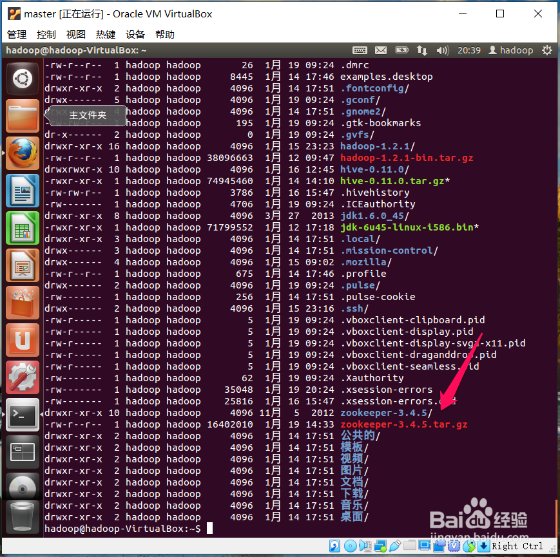Open Ubuntu Software Center shopping bag icon
The image size is (560, 557).
tap(23, 303)
